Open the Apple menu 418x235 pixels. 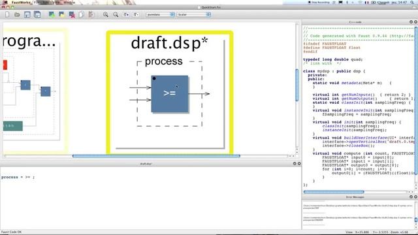pyautogui.click(x=5, y=3)
